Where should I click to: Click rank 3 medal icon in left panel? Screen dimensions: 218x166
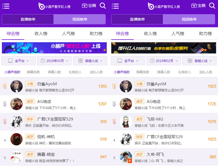[5, 122]
